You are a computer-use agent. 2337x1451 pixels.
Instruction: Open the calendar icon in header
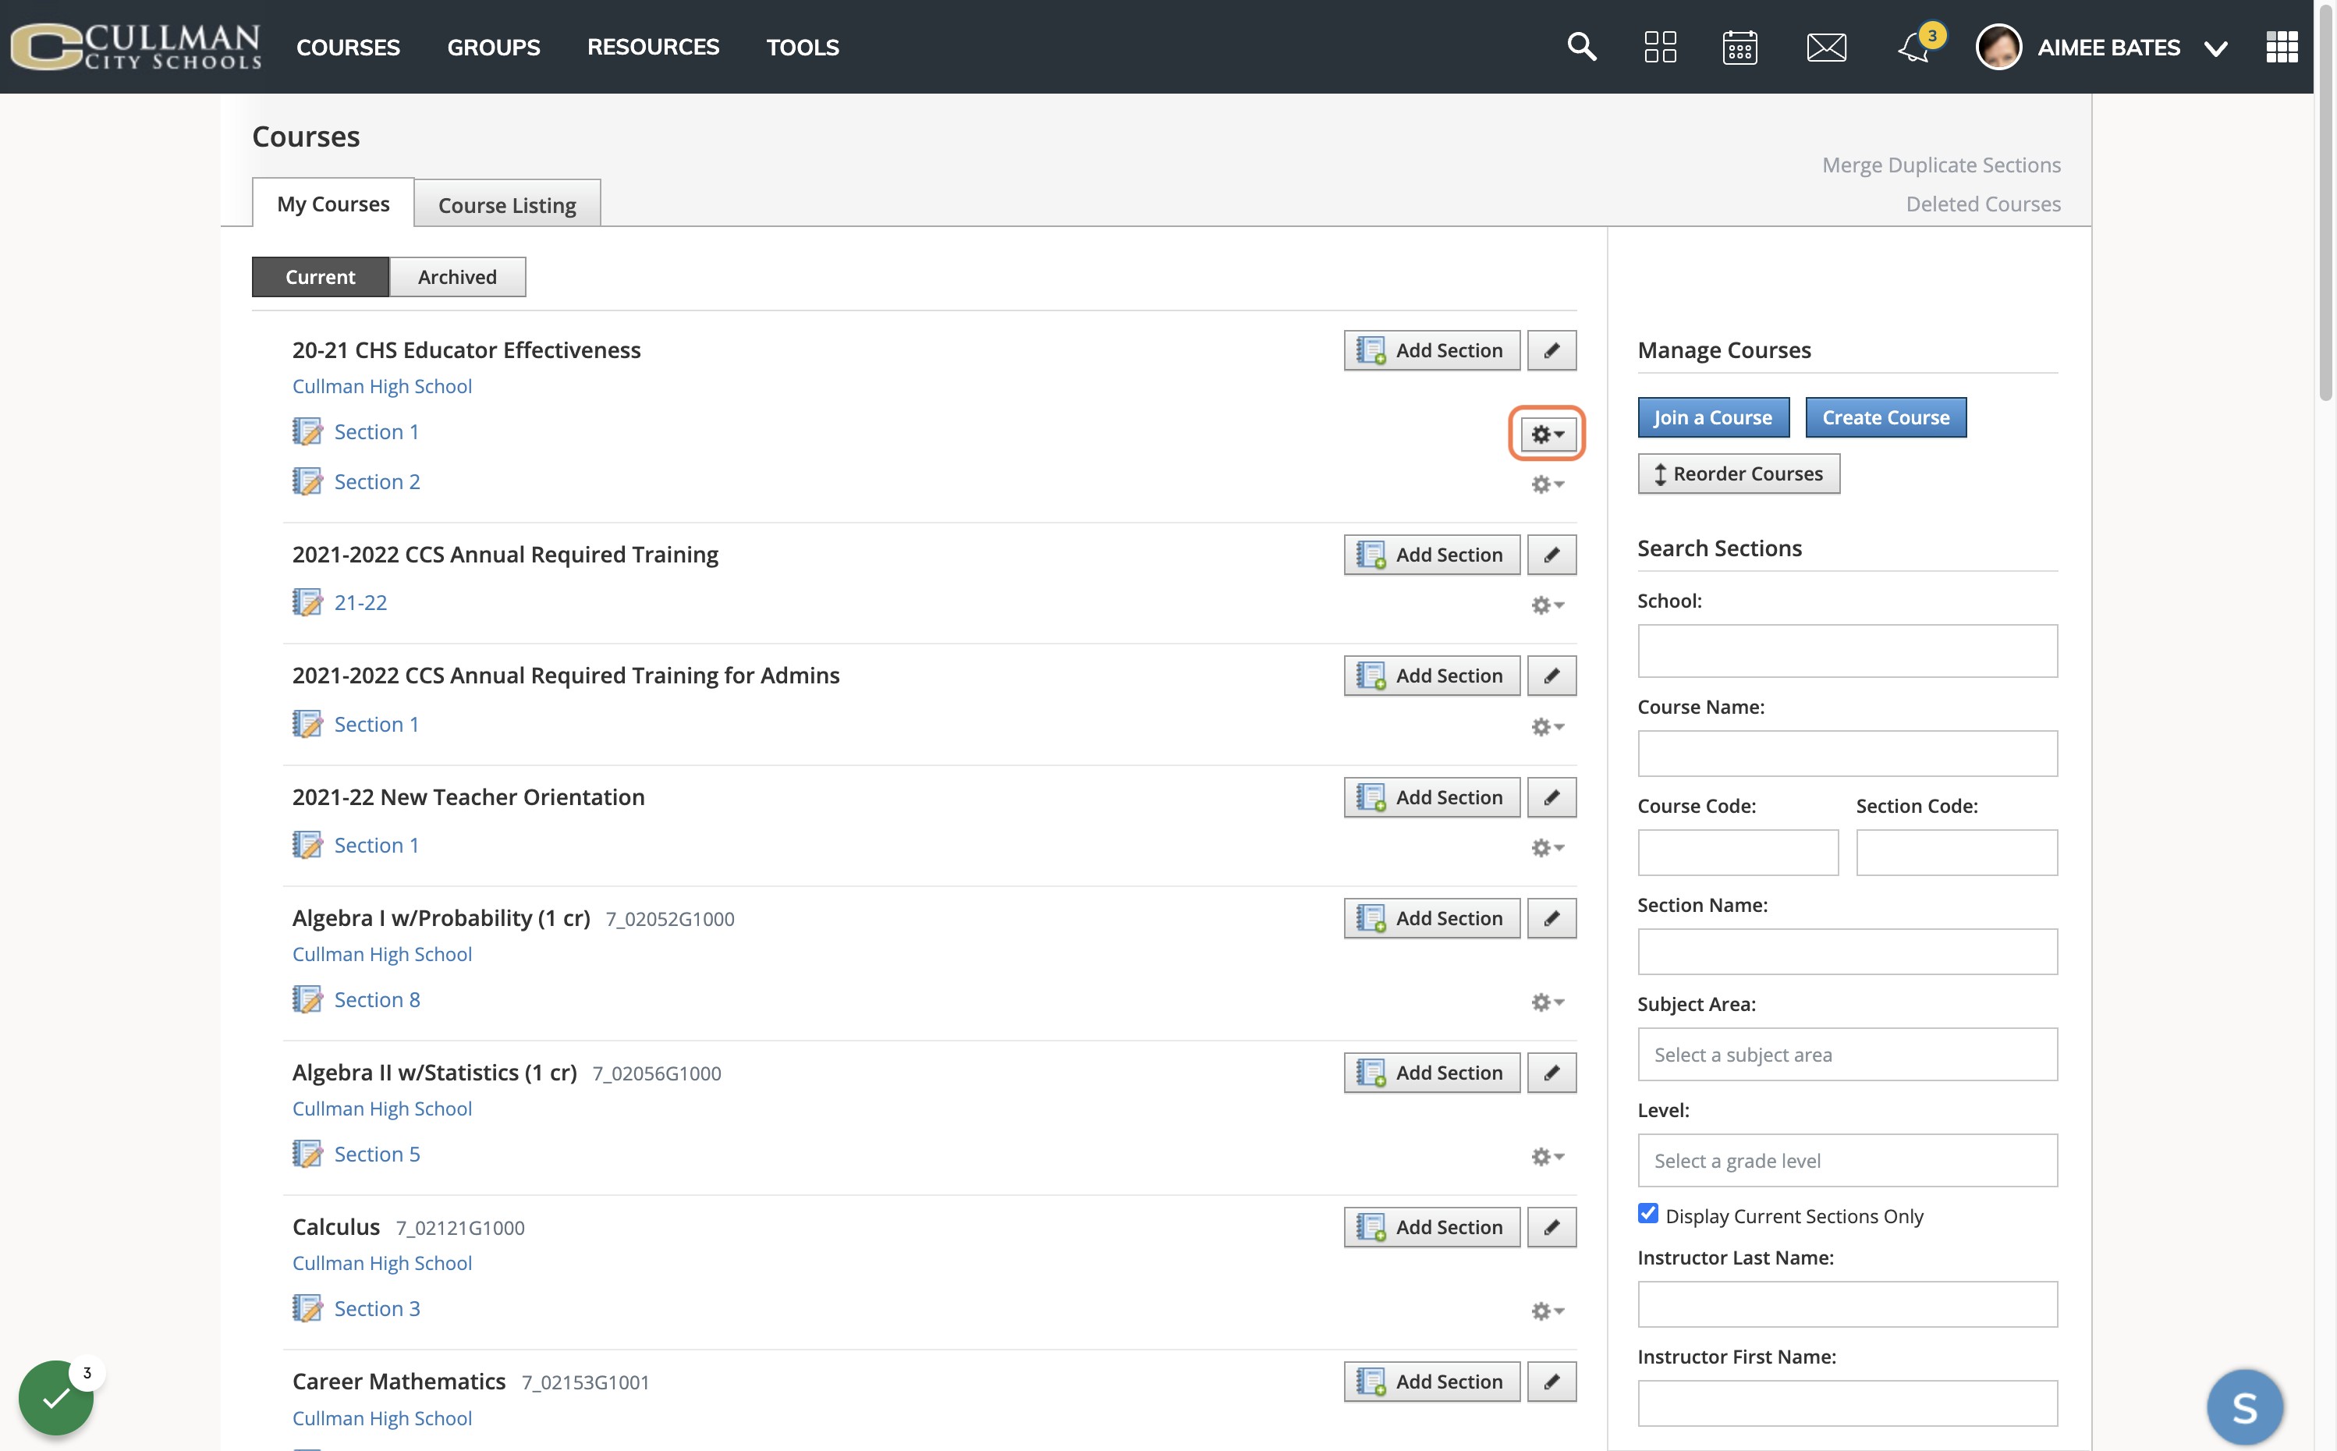[x=1739, y=46]
